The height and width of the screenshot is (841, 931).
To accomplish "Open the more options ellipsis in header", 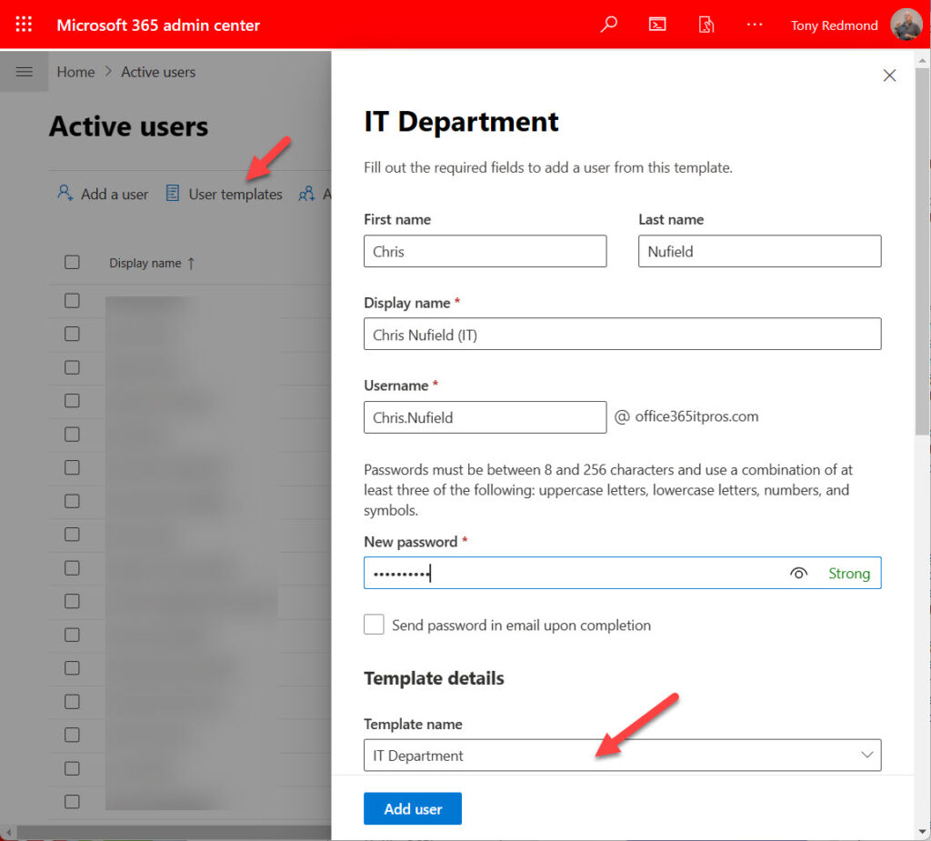I will (755, 25).
